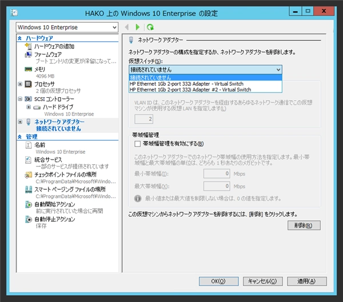Screen dimensions: 343x302
Task: Click the settings window title bar icon
Action: pos(14,13)
